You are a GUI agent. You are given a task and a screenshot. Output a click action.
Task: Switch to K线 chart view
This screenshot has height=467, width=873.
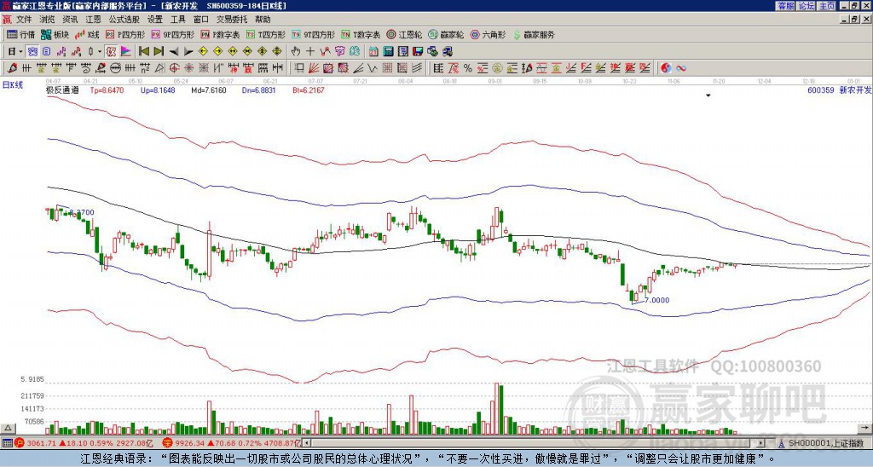pos(87,34)
